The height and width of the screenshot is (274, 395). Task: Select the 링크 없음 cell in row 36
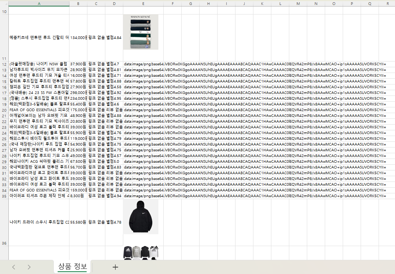96,222
